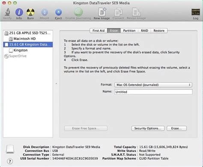Click the 251 GB APPLE SSD drive icon

6,33
